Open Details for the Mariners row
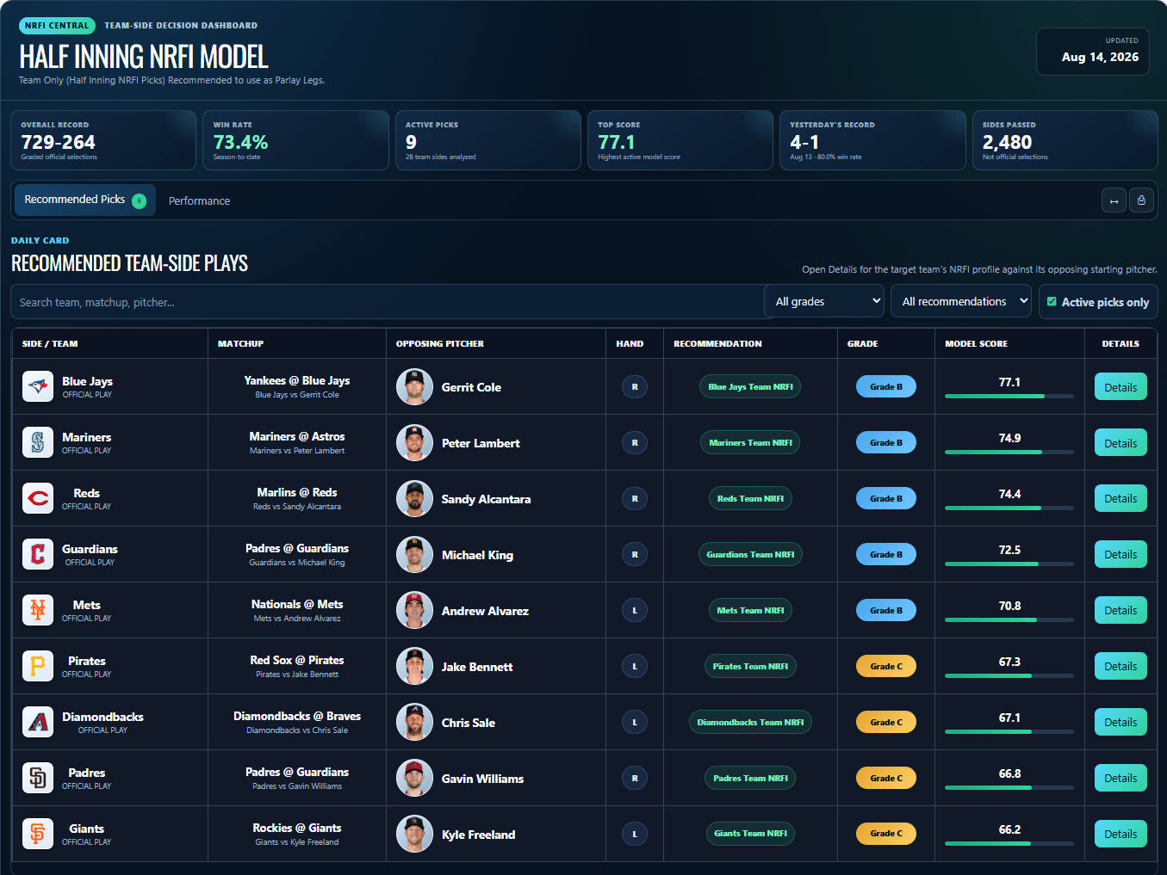Screen dimensions: 1167x875 click(1120, 443)
